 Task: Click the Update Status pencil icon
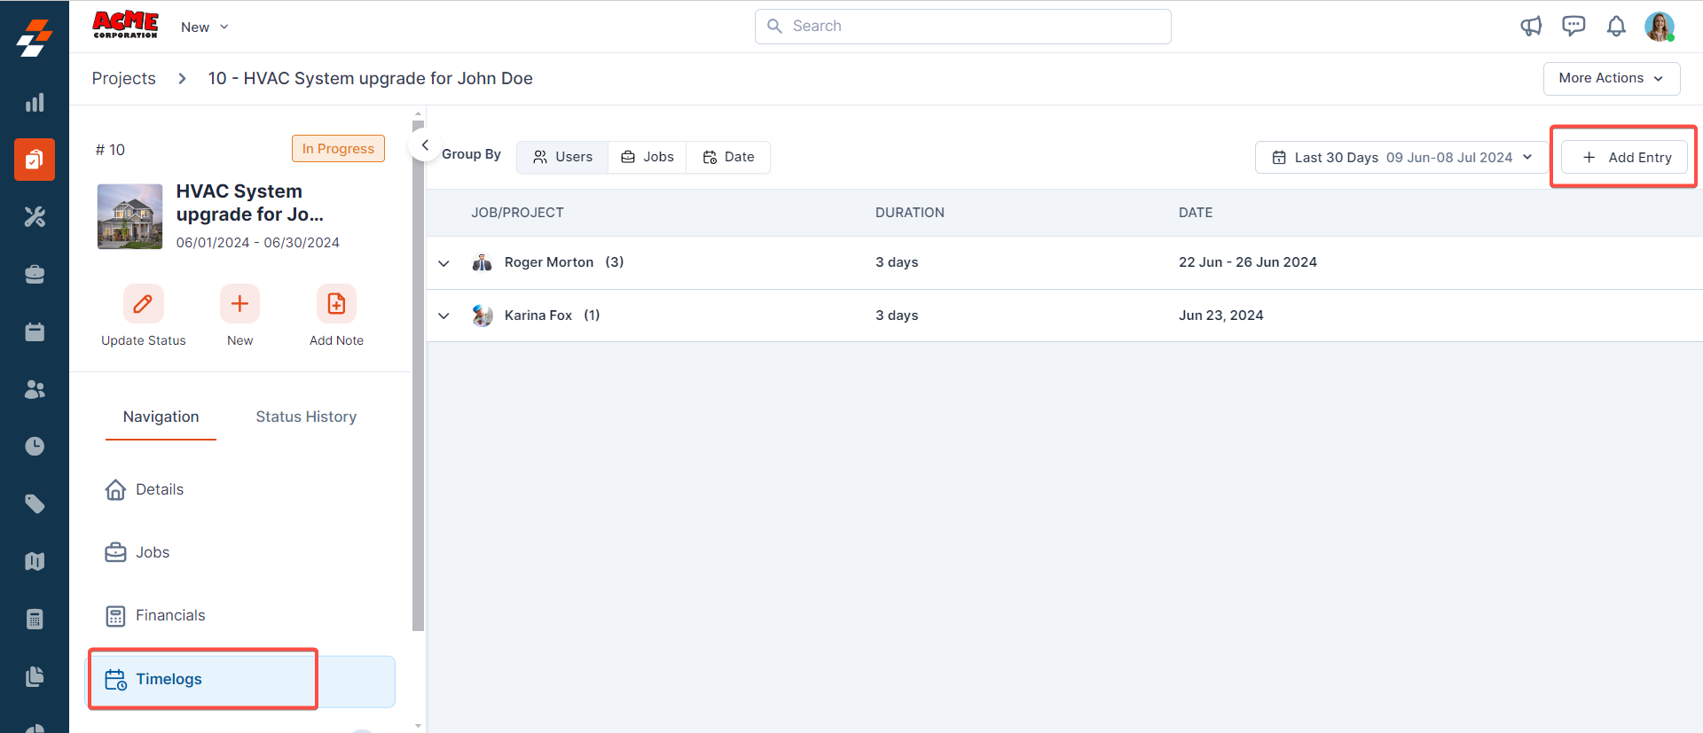pos(143,304)
